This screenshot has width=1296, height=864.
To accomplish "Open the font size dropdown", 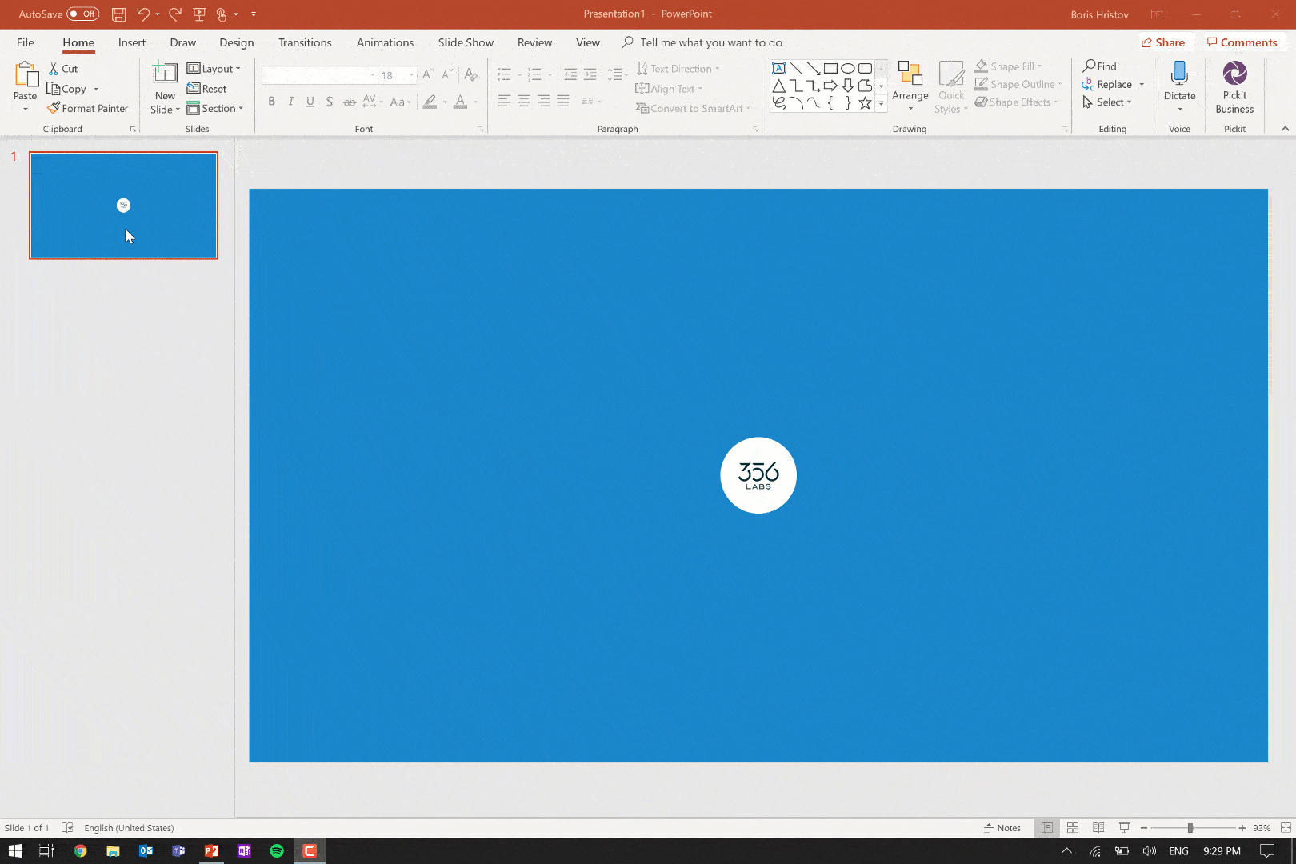I will pyautogui.click(x=412, y=75).
